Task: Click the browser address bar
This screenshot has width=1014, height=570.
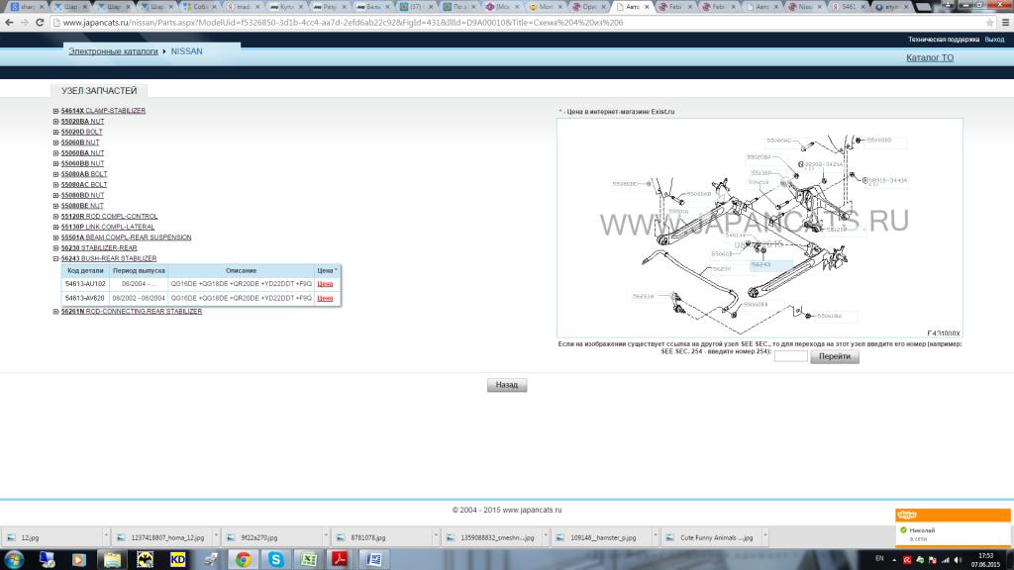Action: (x=517, y=23)
